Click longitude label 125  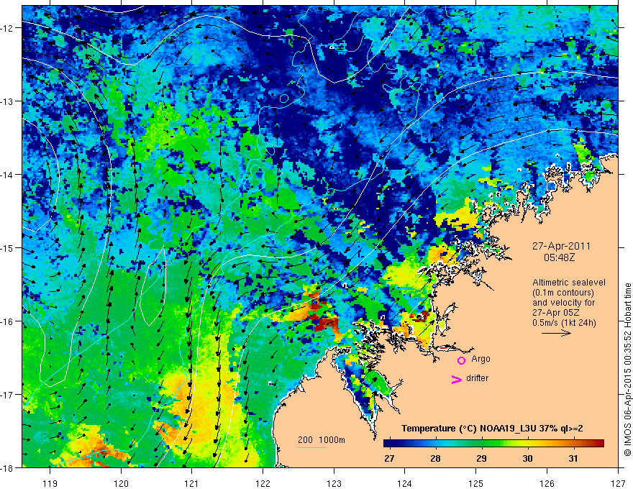[476, 483]
